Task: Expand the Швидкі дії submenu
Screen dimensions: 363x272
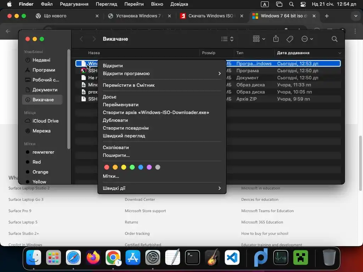Action: pos(162,188)
